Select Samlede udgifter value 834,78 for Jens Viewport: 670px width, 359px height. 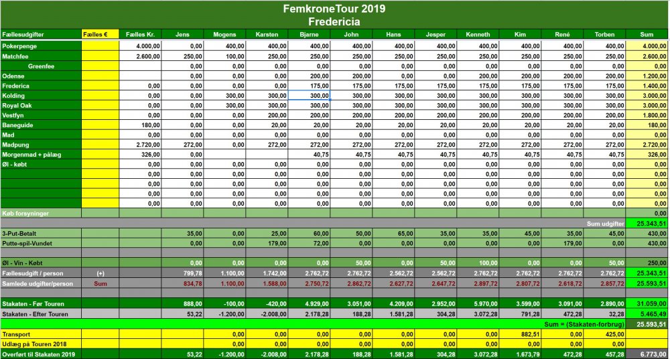[182, 283]
